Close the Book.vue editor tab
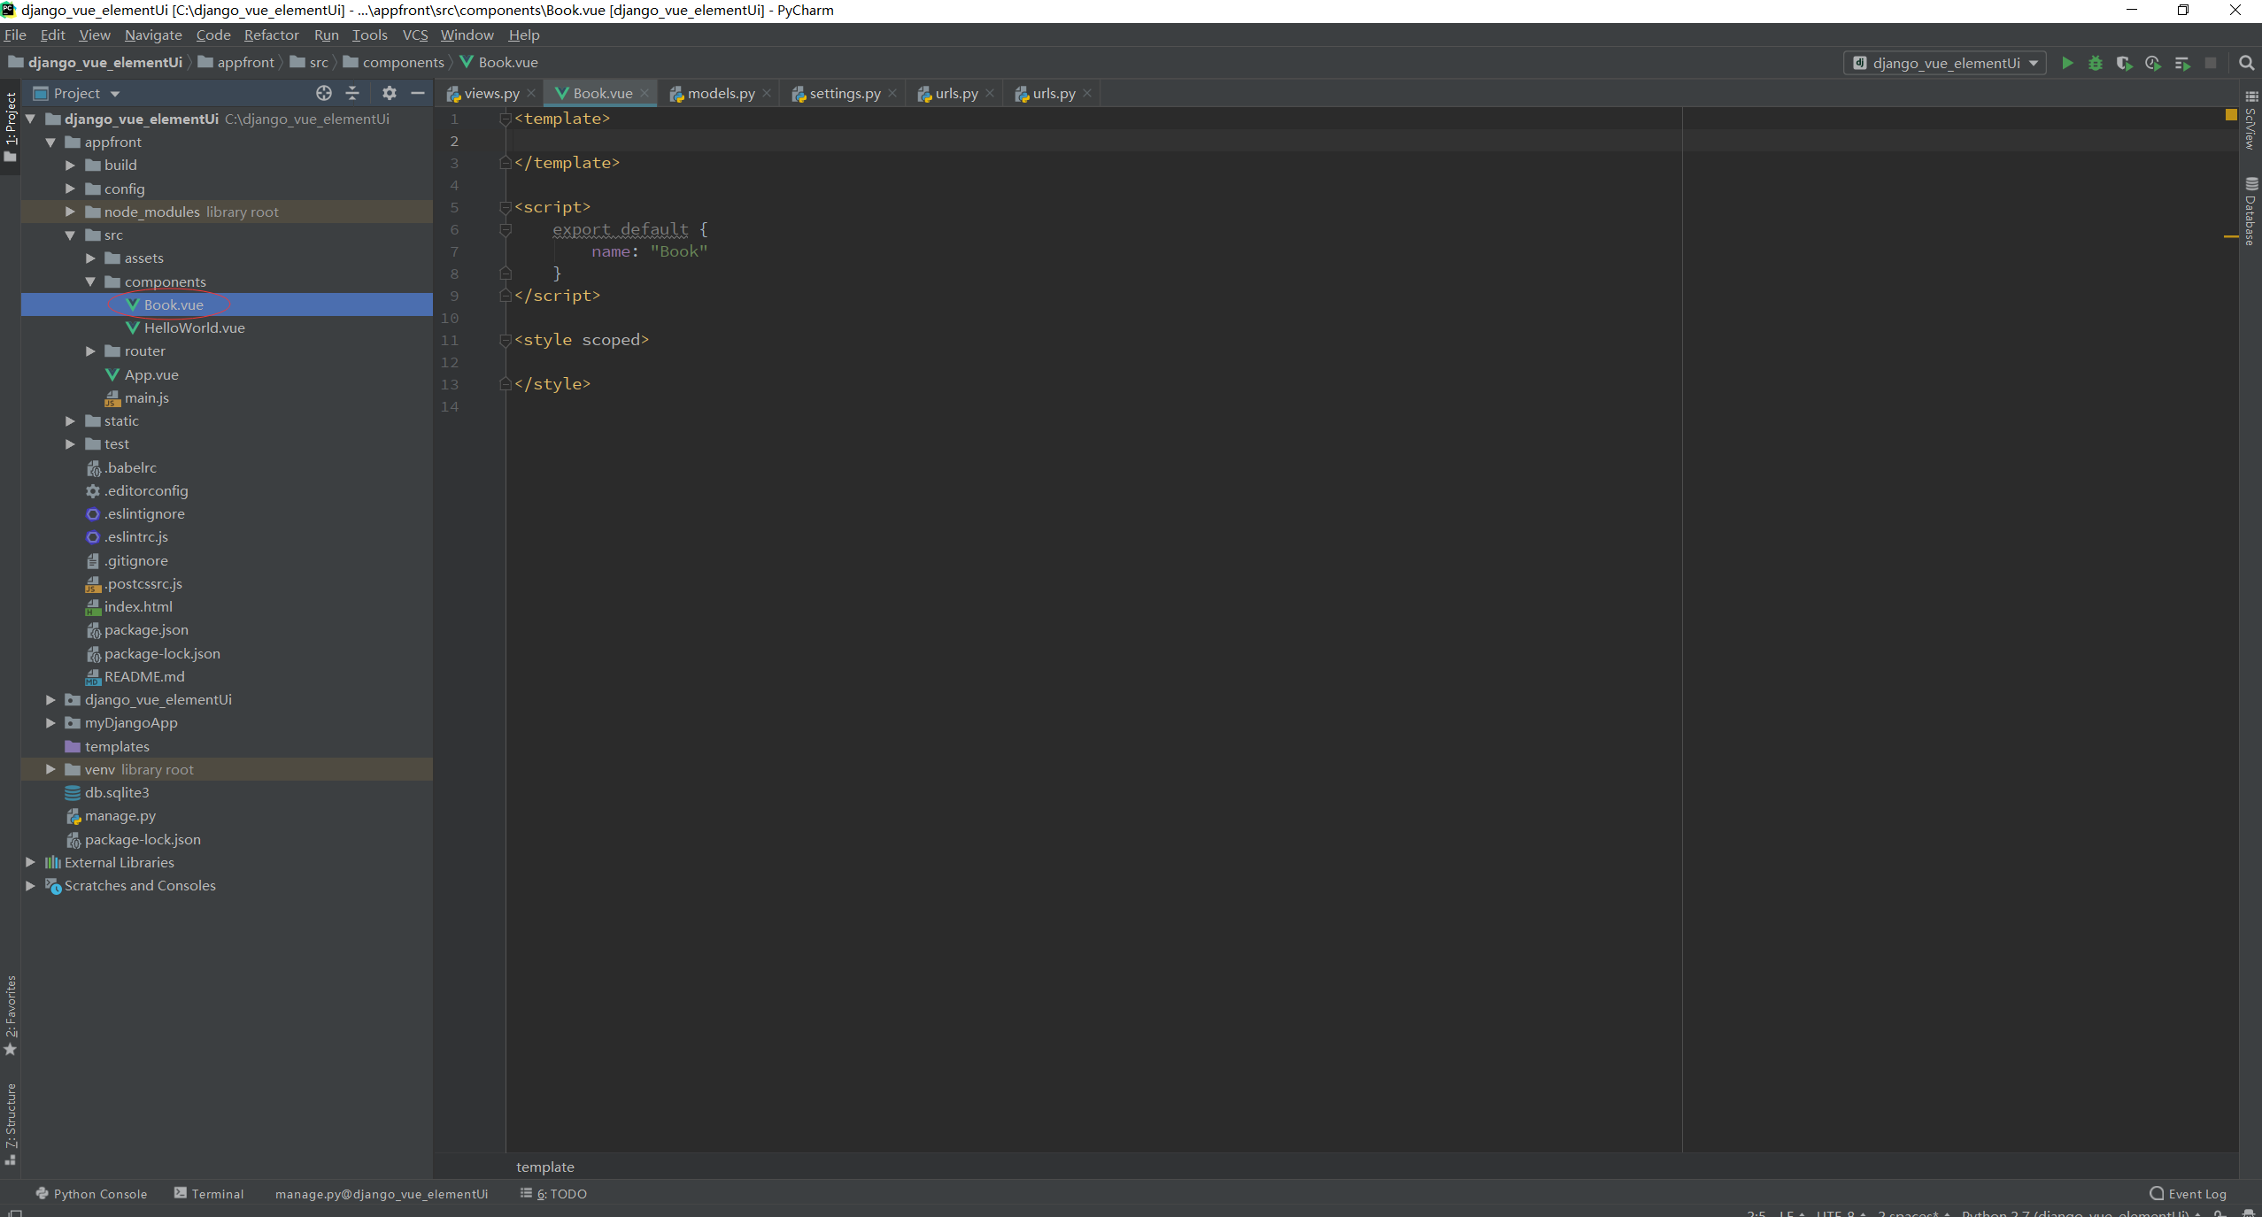Image resolution: width=2262 pixels, height=1217 pixels. pos(645,93)
